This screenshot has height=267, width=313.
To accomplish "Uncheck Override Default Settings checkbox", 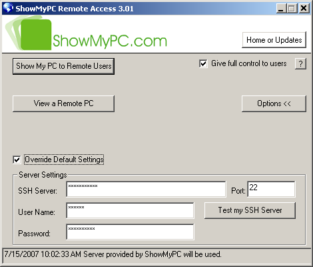I will click(x=17, y=160).
